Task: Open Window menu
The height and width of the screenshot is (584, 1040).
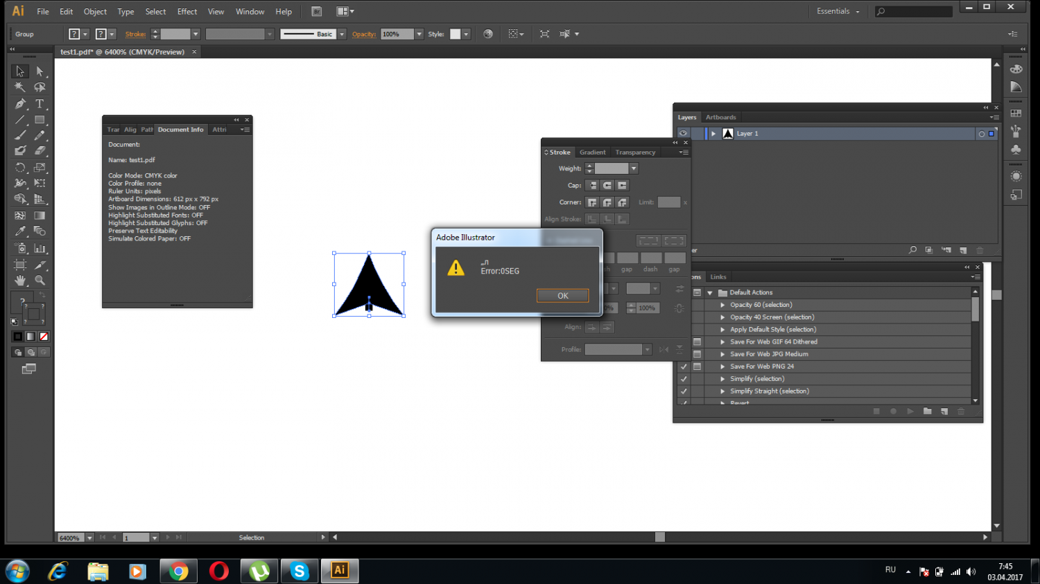Action: pos(250,12)
